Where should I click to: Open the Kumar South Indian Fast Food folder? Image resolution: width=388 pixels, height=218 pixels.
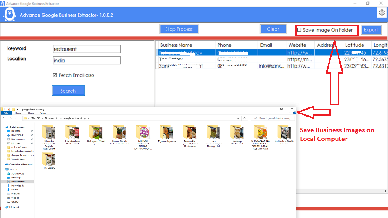tap(120, 135)
